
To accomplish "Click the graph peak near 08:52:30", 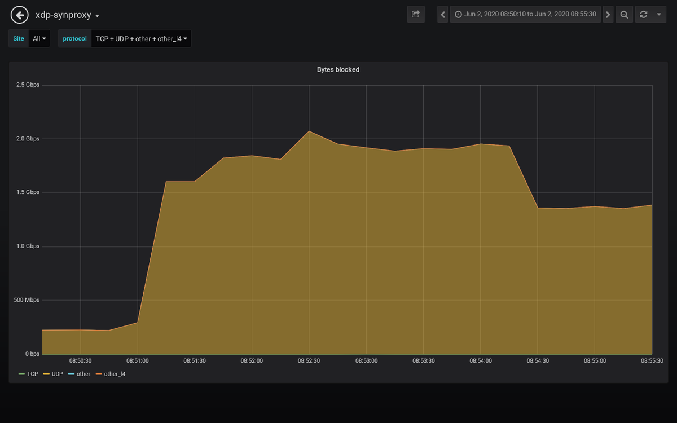I will 309,131.
